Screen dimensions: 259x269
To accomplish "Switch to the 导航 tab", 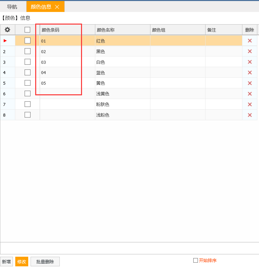I will 12,7.
